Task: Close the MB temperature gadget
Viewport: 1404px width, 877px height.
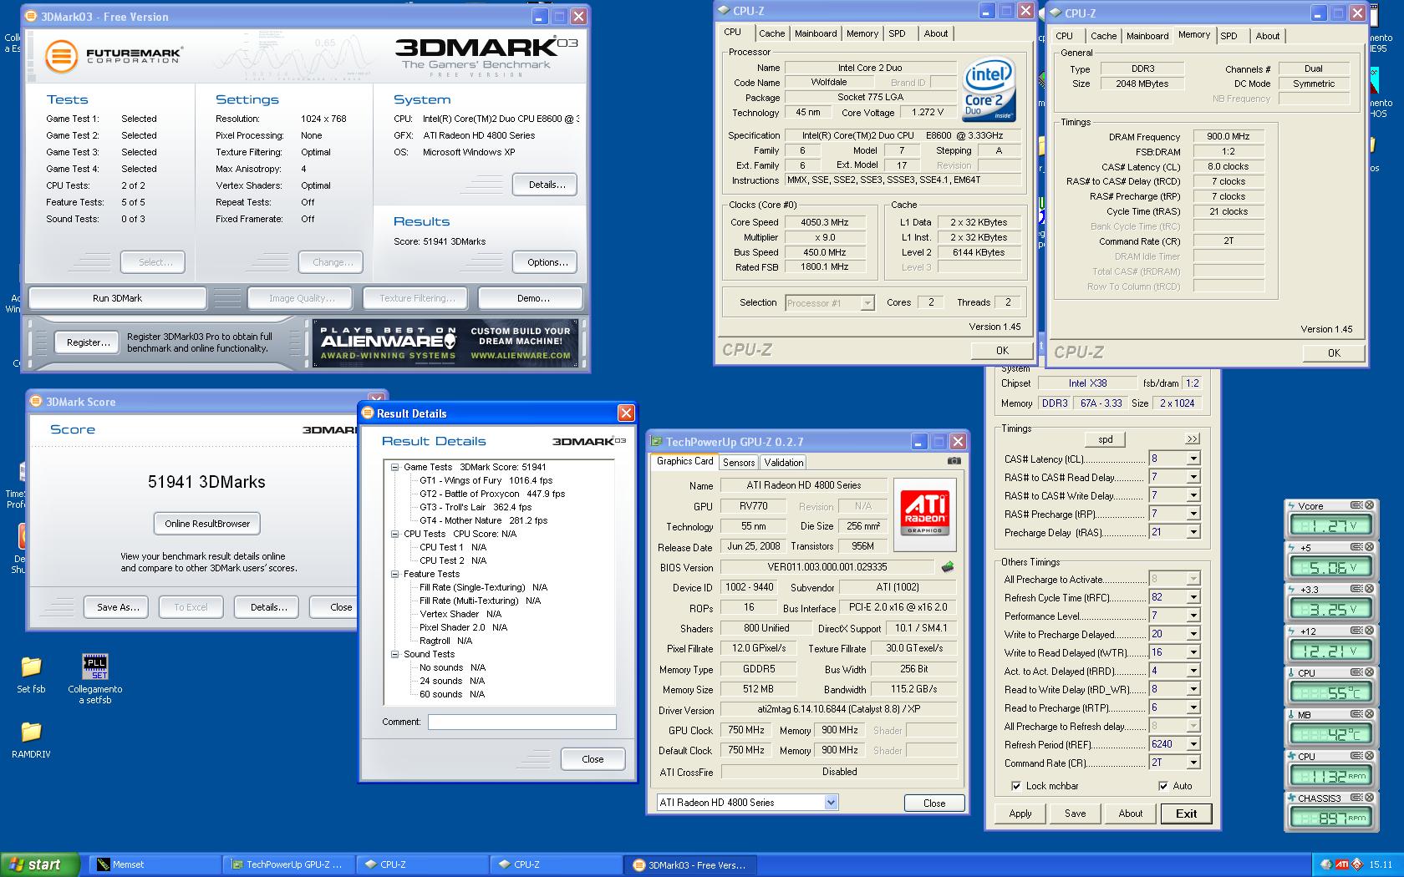Action: (1369, 714)
